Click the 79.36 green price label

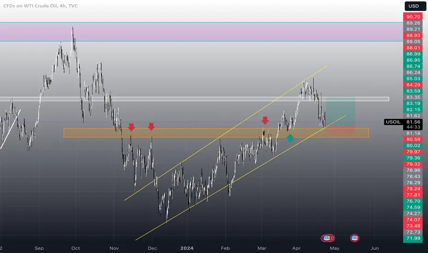(x=413, y=158)
